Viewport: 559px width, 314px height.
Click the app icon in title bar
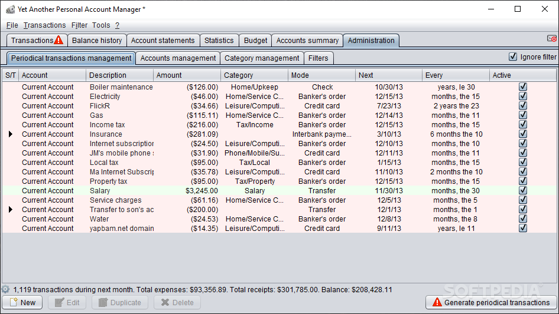[10, 9]
